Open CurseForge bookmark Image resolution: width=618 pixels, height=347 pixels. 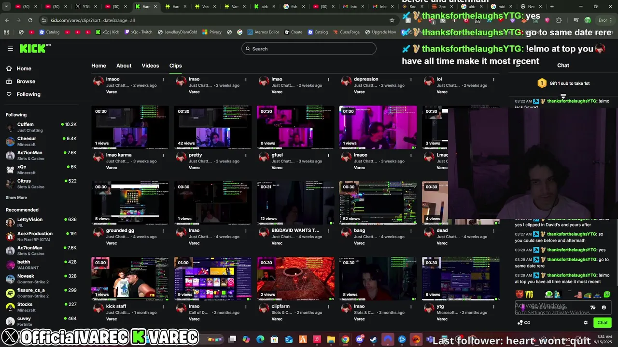pyautogui.click(x=346, y=32)
